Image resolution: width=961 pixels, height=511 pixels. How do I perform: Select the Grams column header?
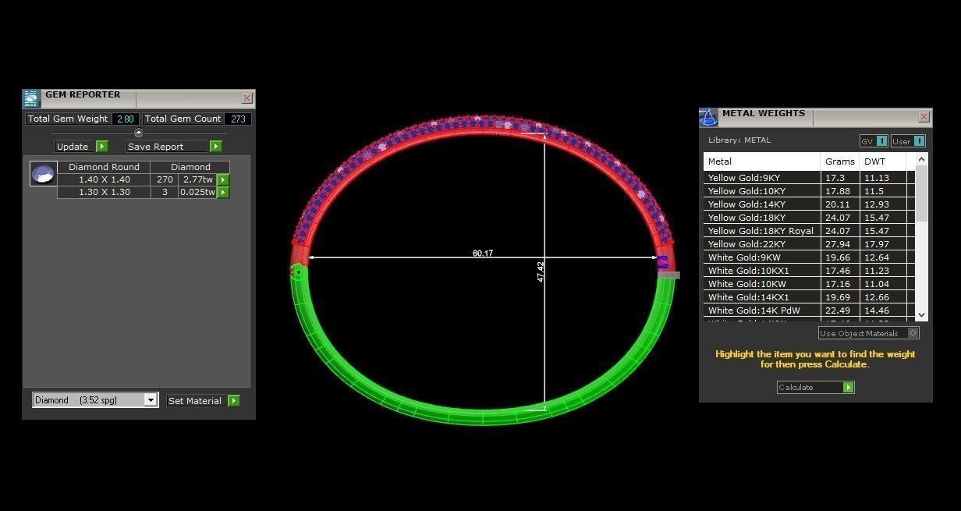(x=840, y=161)
